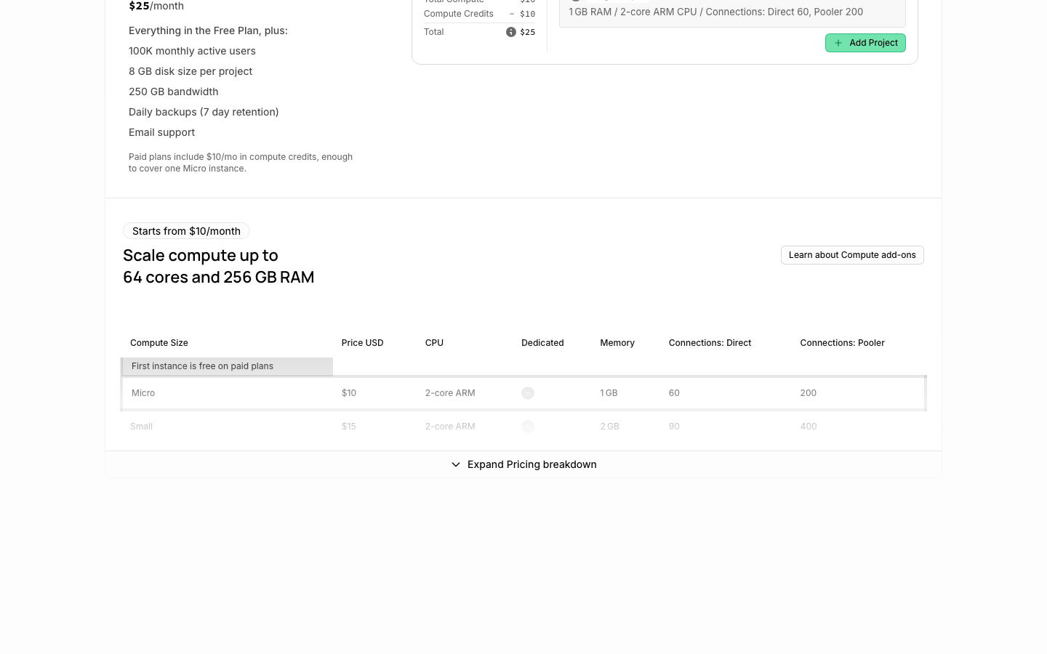Click the Memory column header
Screen dimensions: 1047x654
point(617,343)
